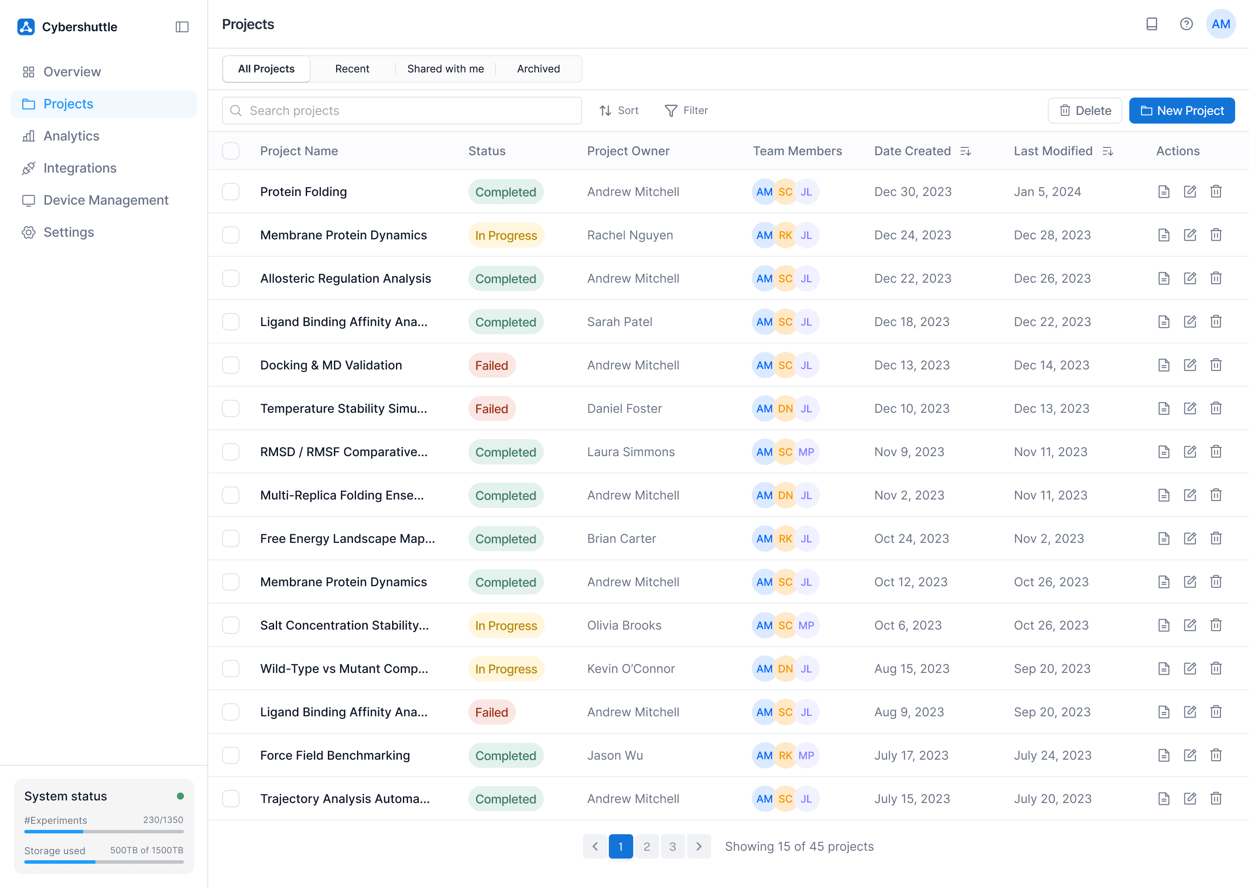This screenshot has width=1249, height=888.
Task: Open Analytics from sidebar
Action: click(71, 136)
